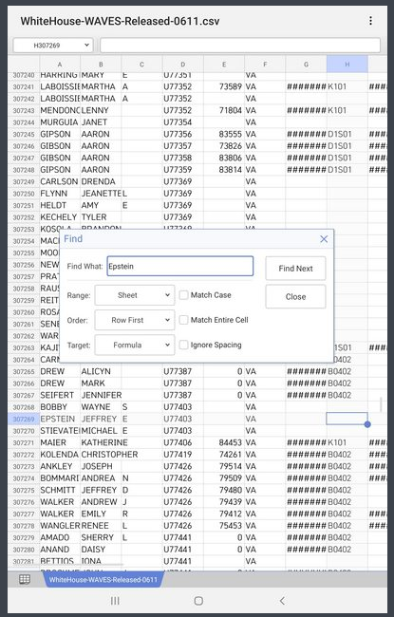This screenshot has width=394, height=617.
Task: Select column F header
Action: 265,65
